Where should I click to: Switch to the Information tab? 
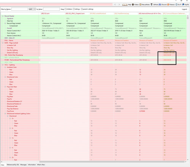(32, 165)
